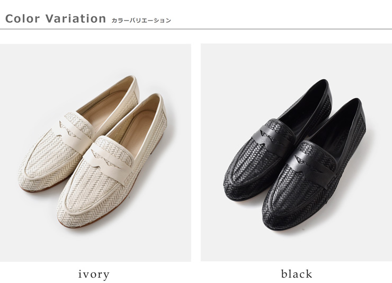The width and height of the screenshot is (392, 283).
Task: Select the black color label
Action: (297, 274)
